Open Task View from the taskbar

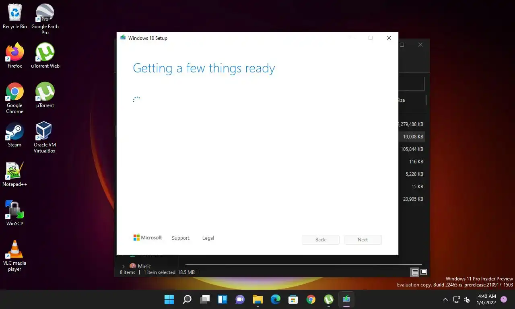point(205,299)
